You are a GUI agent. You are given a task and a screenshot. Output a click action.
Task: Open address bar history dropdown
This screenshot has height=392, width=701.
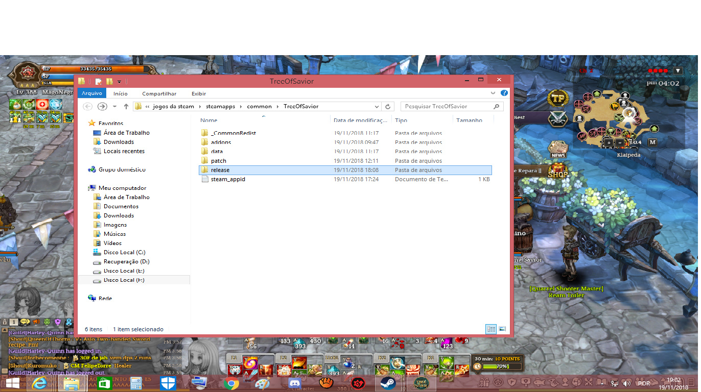coord(377,107)
